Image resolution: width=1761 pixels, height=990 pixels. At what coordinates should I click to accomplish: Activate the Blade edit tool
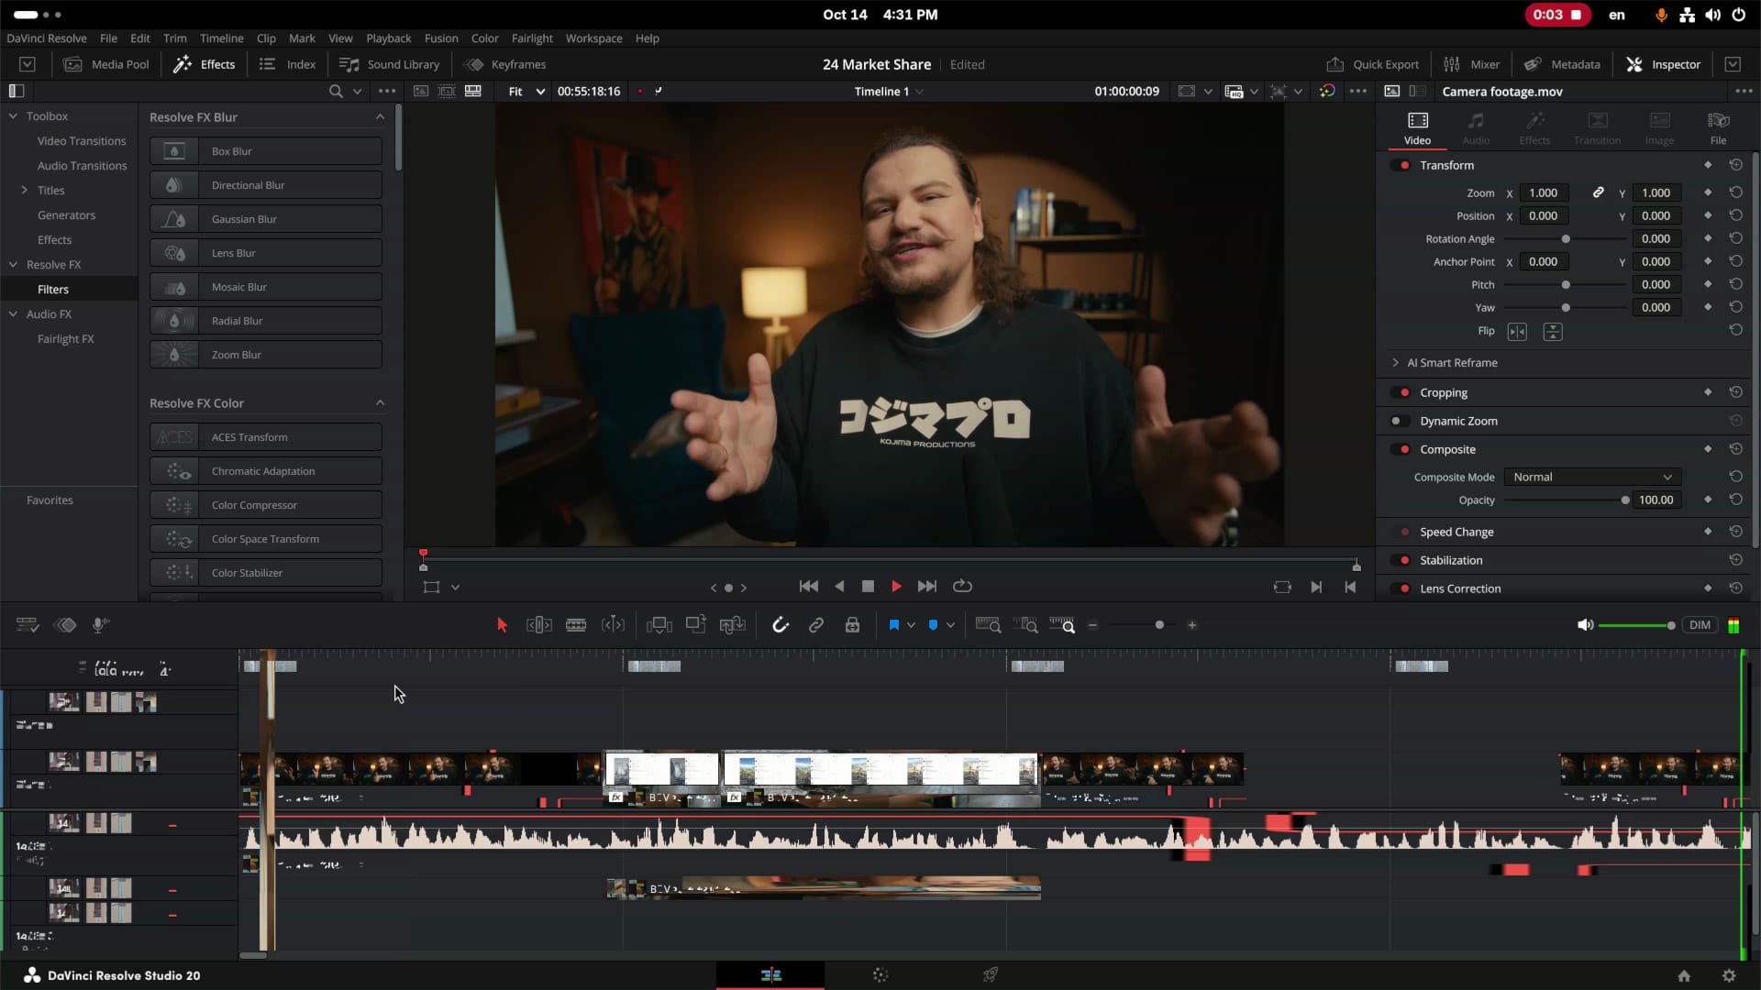576,625
